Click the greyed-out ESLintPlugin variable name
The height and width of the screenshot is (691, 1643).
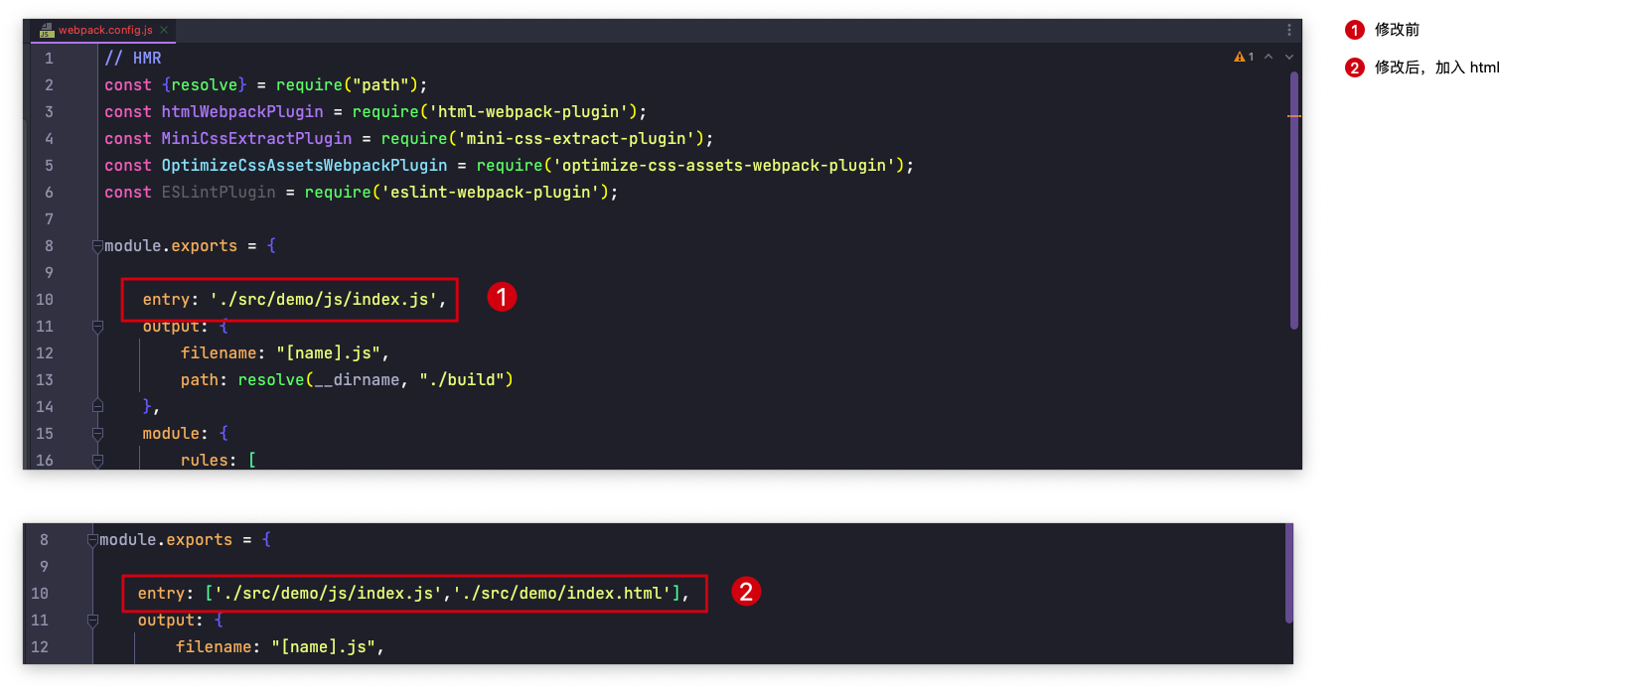pyautogui.click(x=219, y=193)
